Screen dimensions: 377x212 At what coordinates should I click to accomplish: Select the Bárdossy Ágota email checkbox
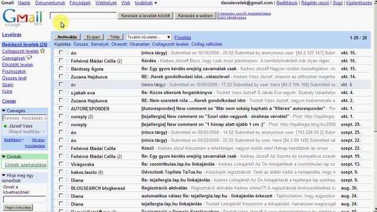pos(61,68)
